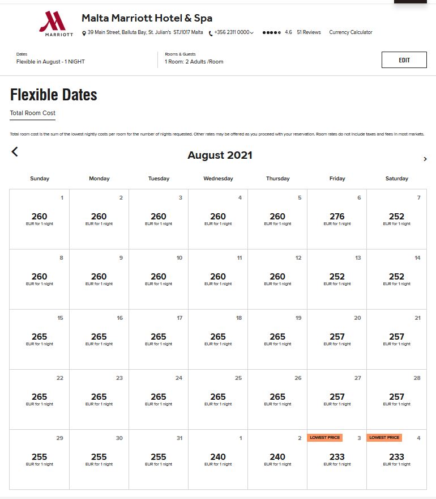Pick August 20 at 257 EUR
This screenshot has width=436, height=499.
[337, 339]
